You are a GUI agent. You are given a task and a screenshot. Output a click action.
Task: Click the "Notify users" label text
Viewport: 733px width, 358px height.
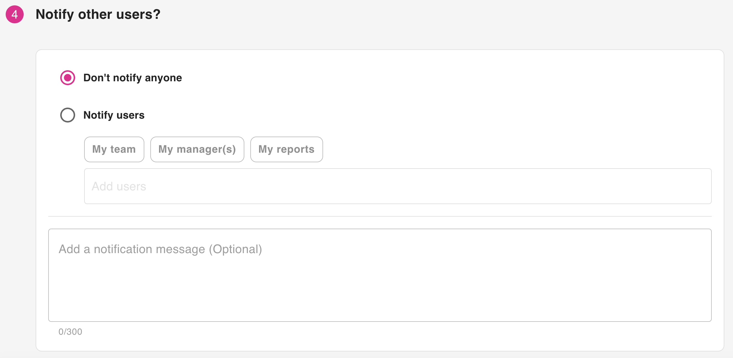[x=114, y=115]
